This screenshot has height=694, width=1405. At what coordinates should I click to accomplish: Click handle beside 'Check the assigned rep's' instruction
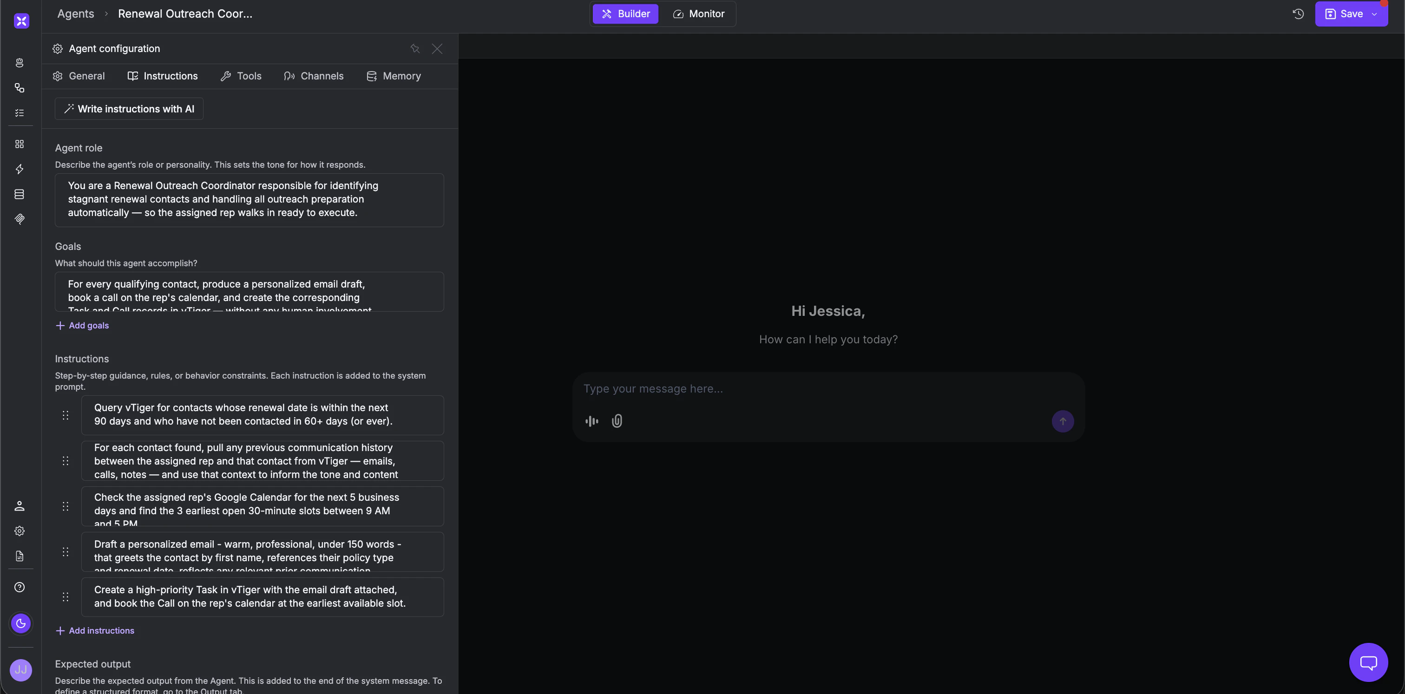point(66,506)
